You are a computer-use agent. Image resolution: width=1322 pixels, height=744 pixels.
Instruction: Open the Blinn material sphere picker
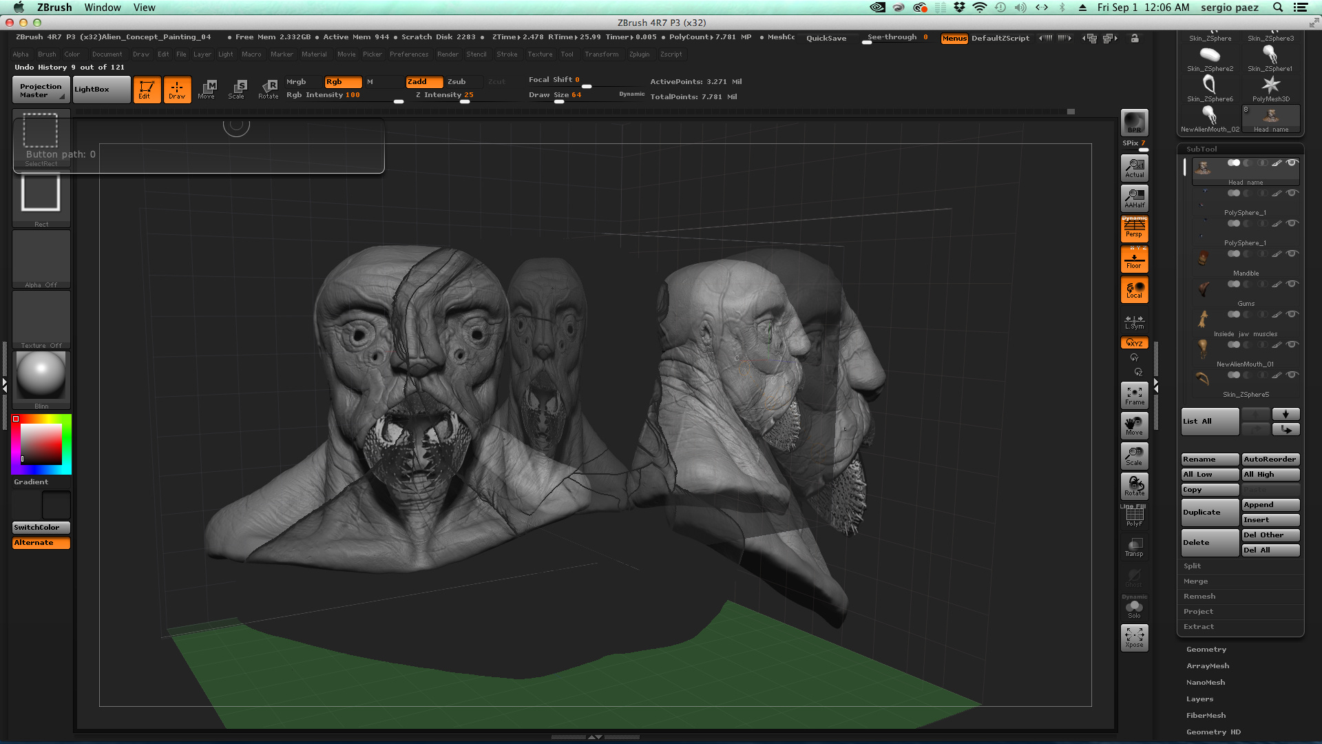(x=41, y=379)
